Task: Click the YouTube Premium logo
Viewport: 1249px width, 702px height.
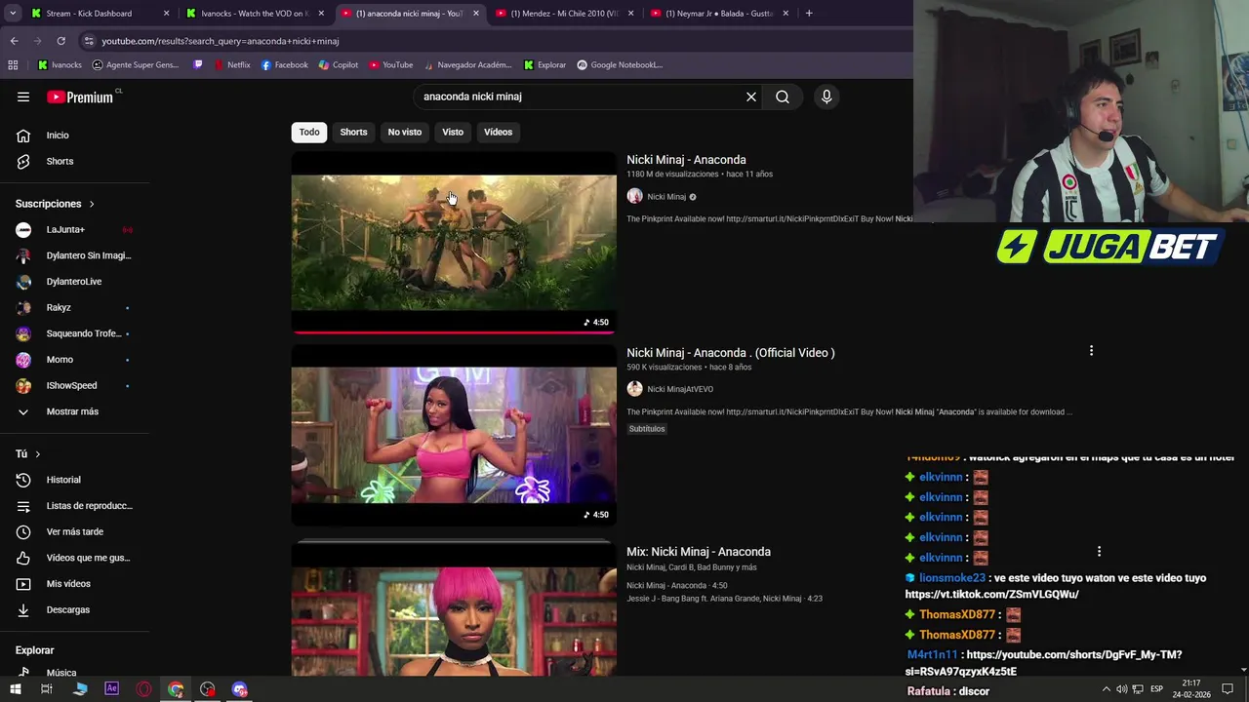Action: pos(82,97)
